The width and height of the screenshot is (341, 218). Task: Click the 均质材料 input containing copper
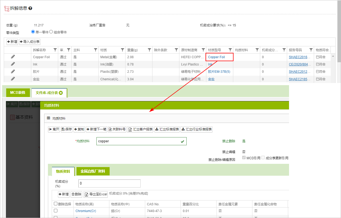[141, 141]
